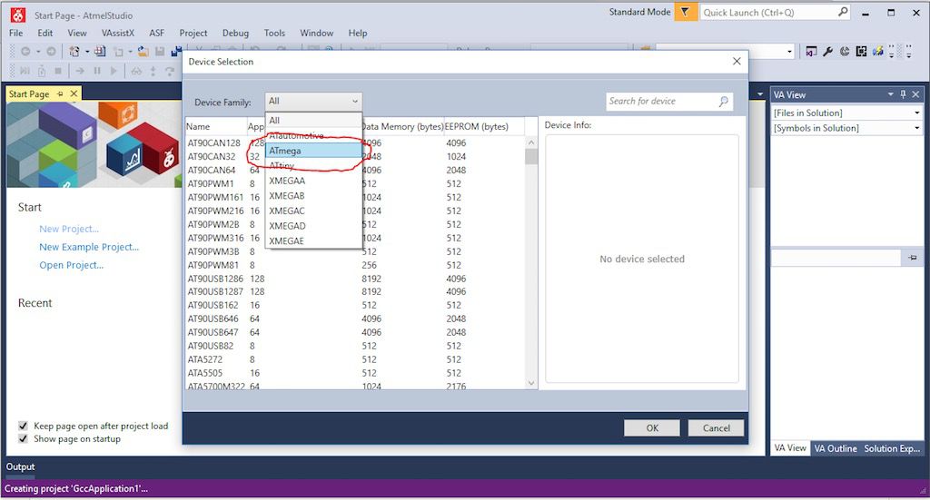
Task: Click the pin icon on the Start Page tab
Action: (x=60, y=93)
